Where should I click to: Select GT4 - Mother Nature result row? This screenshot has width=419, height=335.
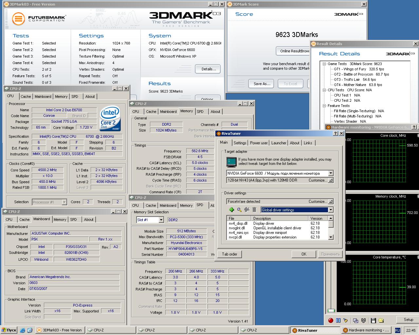tap(358, 85)
